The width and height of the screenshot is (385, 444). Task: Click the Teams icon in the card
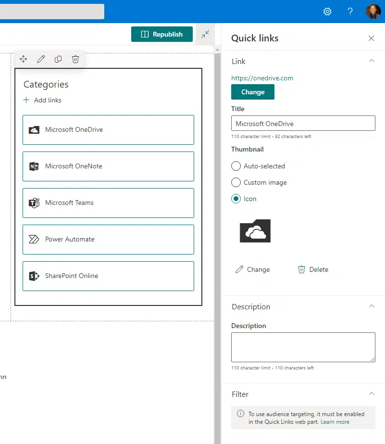34,203
